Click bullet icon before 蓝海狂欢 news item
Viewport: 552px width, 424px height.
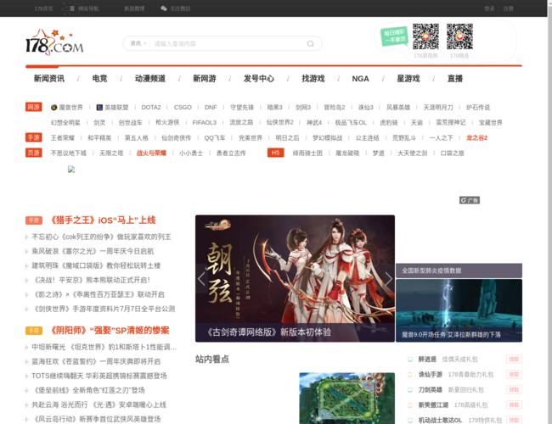click(x=26, y=362)
